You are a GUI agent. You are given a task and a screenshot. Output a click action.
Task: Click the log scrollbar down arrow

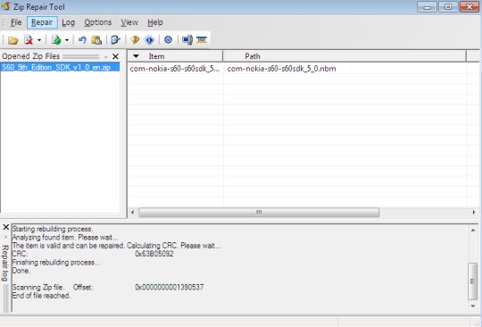point(473,306)
